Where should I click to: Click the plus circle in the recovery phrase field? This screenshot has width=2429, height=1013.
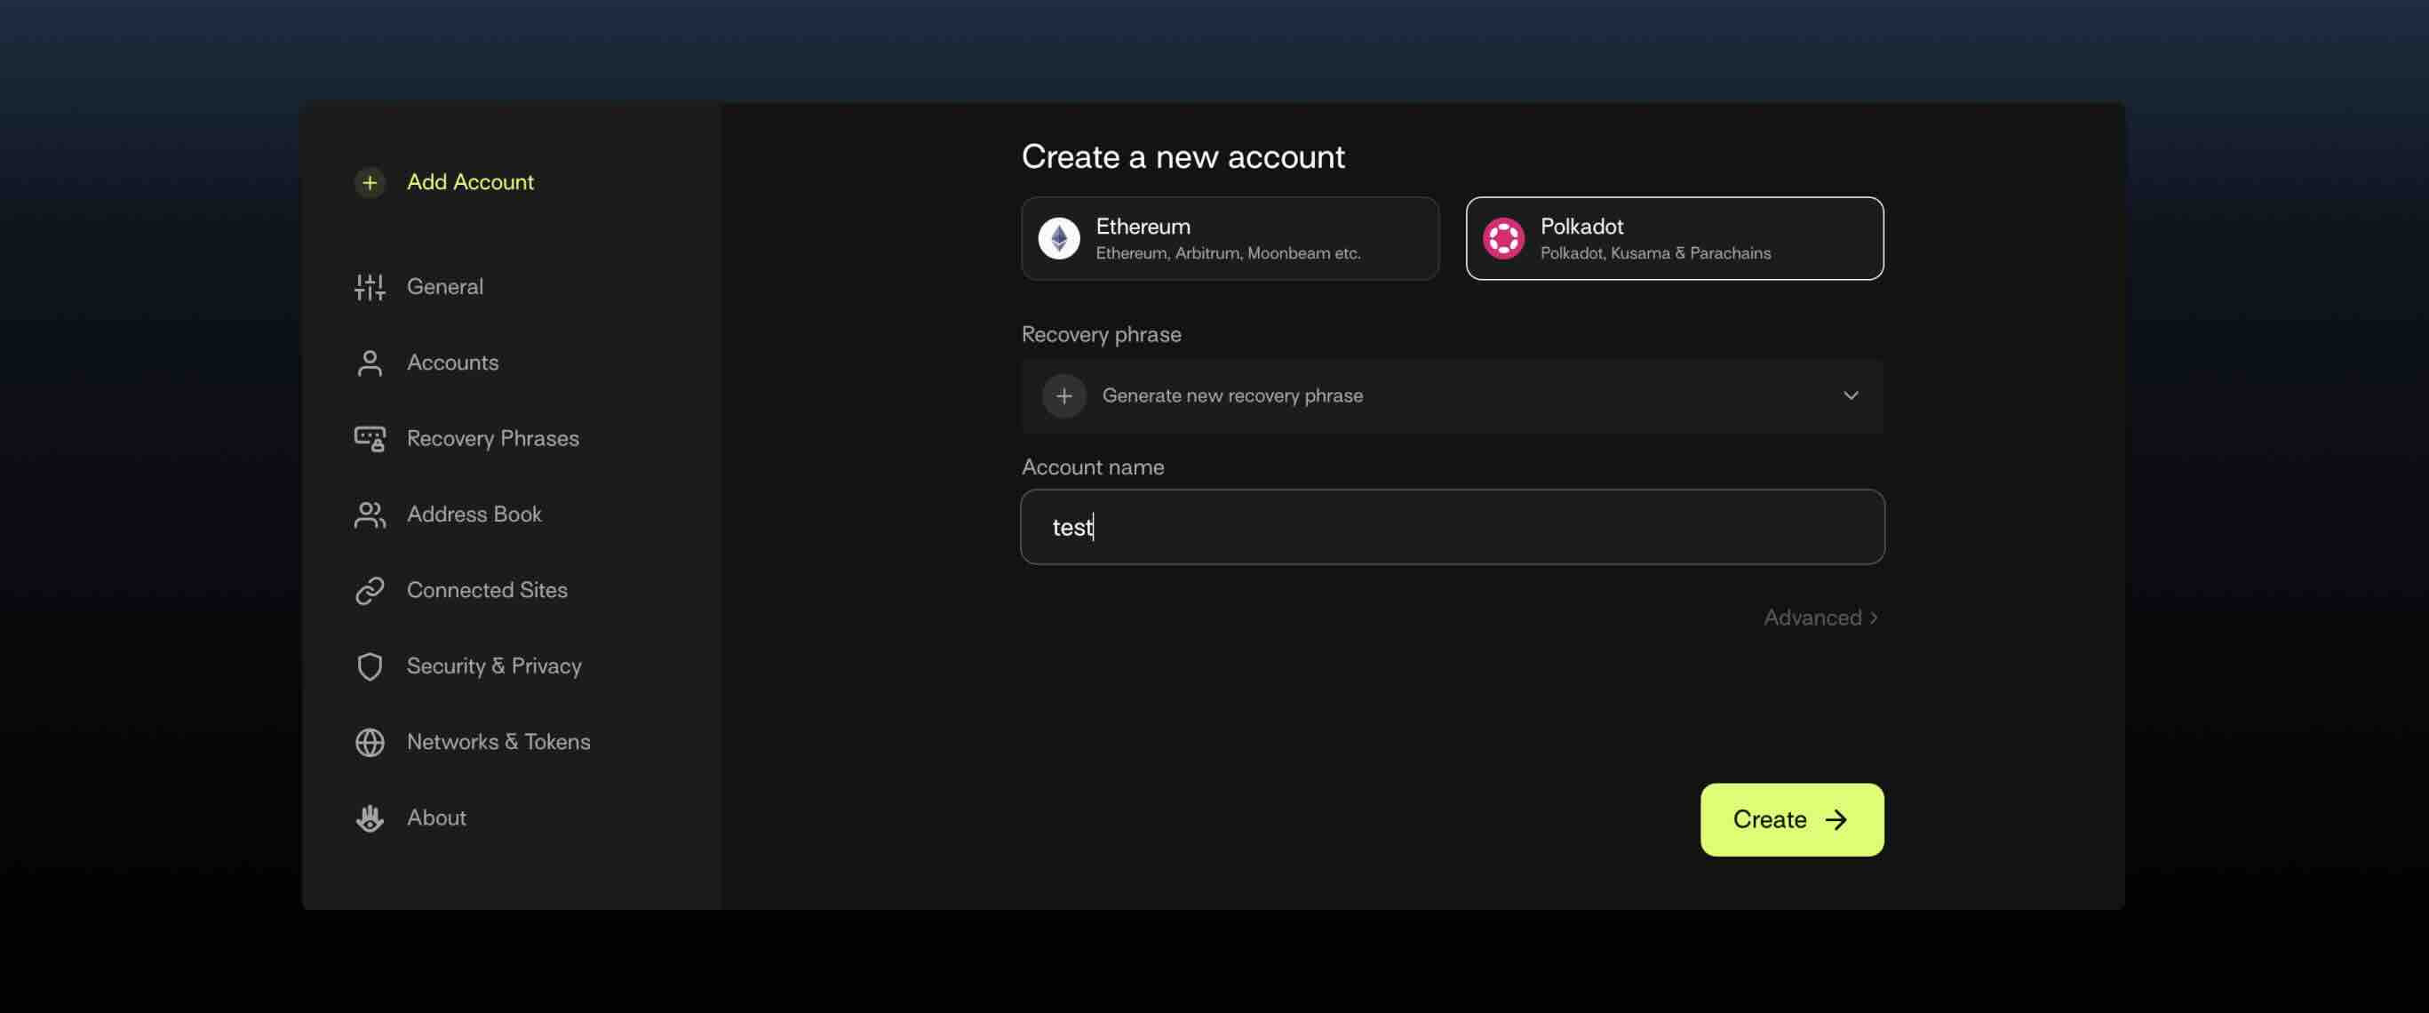point(1063,396)
